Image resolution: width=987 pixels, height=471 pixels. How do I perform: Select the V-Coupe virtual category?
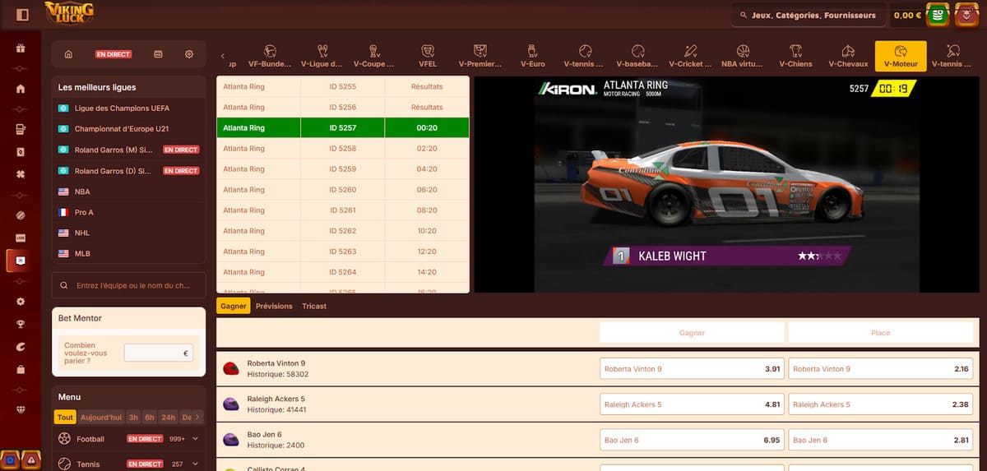coord(374,56)
